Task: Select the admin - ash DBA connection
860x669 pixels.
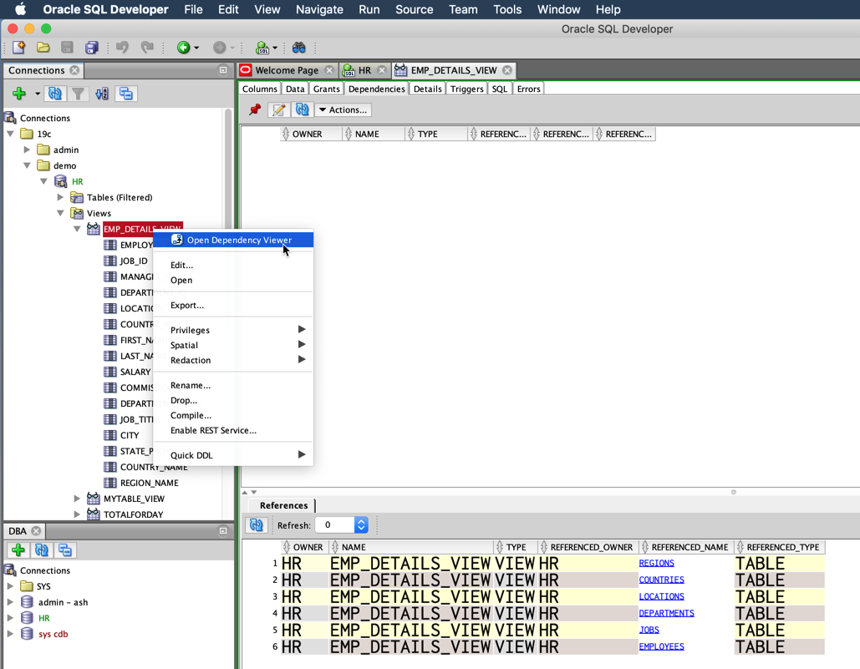Action: coord(63,602)
